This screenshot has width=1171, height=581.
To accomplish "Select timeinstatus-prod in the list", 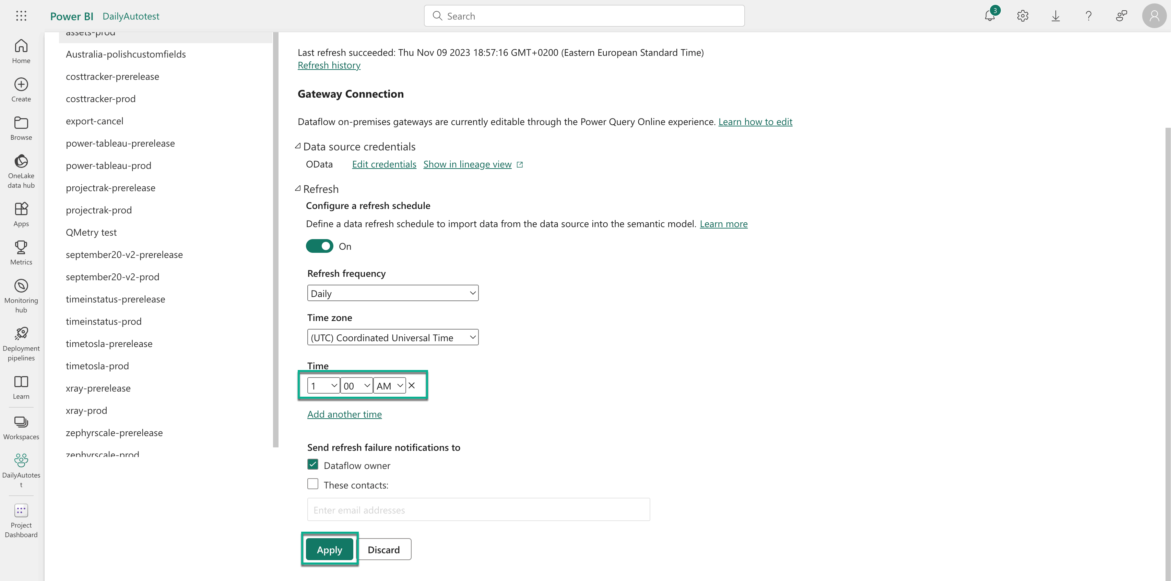I will coord(104,321).
